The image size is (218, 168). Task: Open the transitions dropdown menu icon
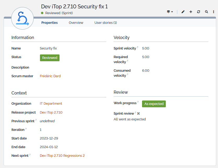(x=170, y=12)
